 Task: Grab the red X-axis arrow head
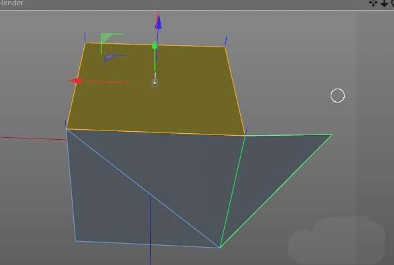point(75,81)
